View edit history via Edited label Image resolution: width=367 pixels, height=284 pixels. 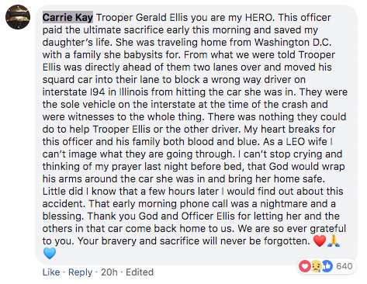tap(140, 272)
